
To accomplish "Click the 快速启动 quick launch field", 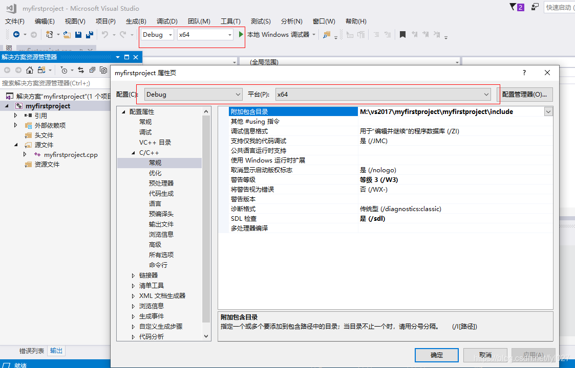I will 559,7.
